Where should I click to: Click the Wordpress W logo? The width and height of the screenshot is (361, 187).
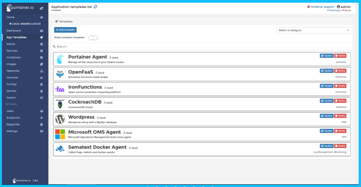(60, 119)
